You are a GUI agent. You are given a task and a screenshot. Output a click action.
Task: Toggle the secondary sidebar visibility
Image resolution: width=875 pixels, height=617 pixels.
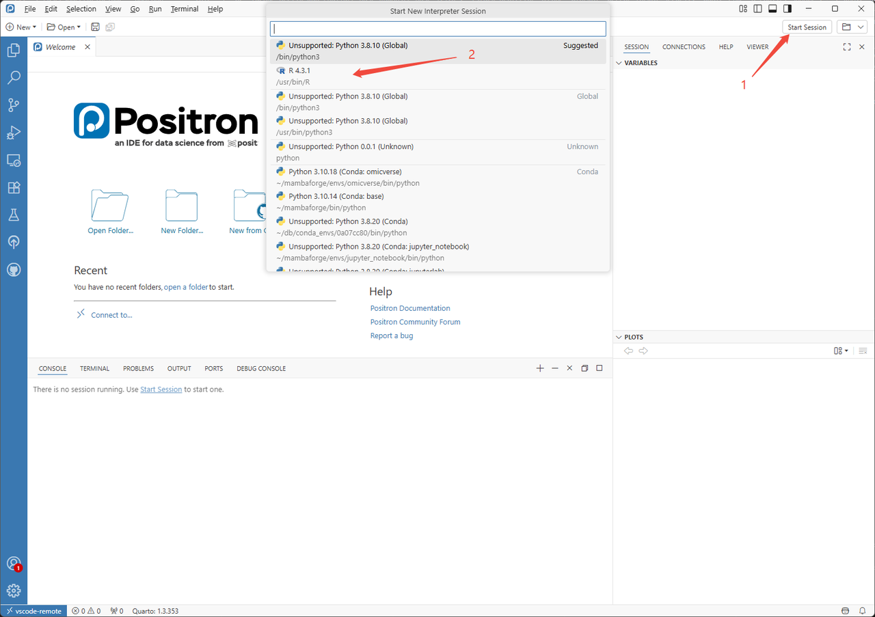coord(787,8)
